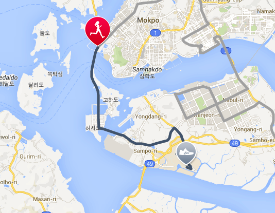275x213 pixels.
Task: Click the red runner start marker
Action: (97, 31)
